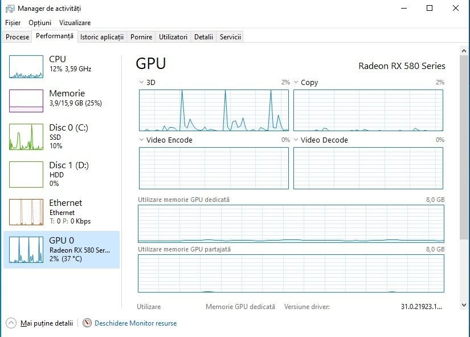This screenshot has height=337, width=470.
Task: Expand the Copy graph engine dropdown
Action: coord(296,83)
